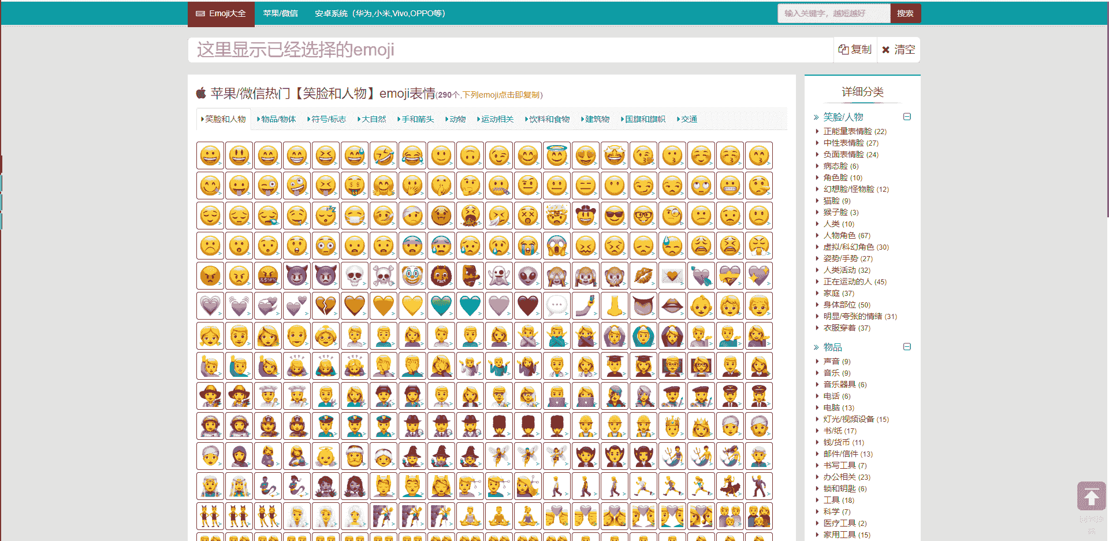Switch to the 动物 tab

[x=456, y=119]
